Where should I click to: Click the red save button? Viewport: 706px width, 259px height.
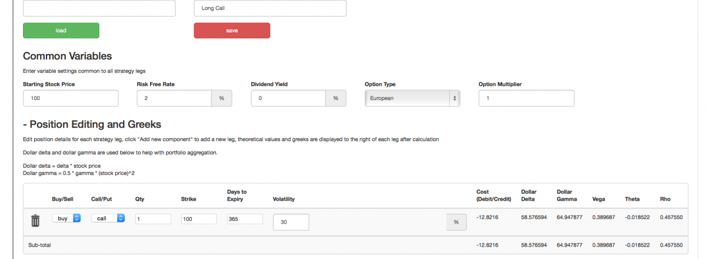232,31
